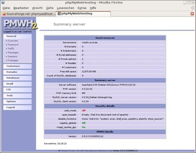Click PMWH details table header

[105, 132]
